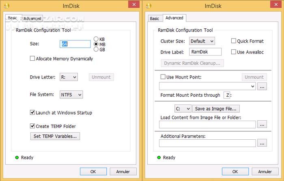Open the Drive Letter R: dropdown

click(x=69, y=77)
